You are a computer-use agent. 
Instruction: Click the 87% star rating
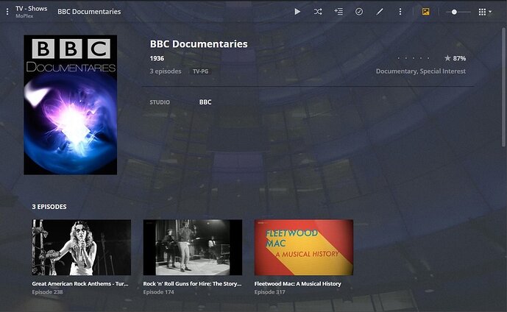(455, 58)
